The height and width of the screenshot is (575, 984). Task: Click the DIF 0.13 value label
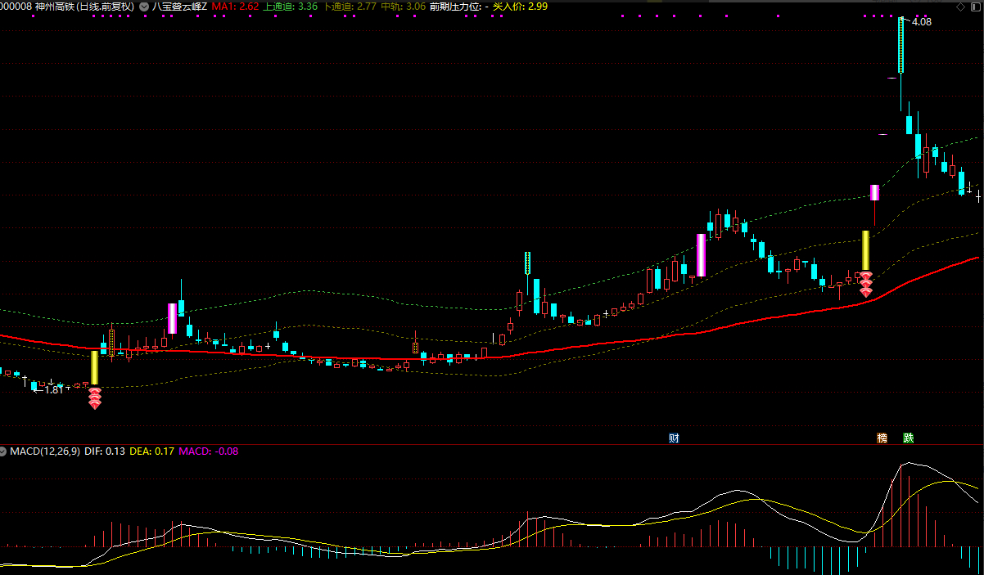[105, 451]
